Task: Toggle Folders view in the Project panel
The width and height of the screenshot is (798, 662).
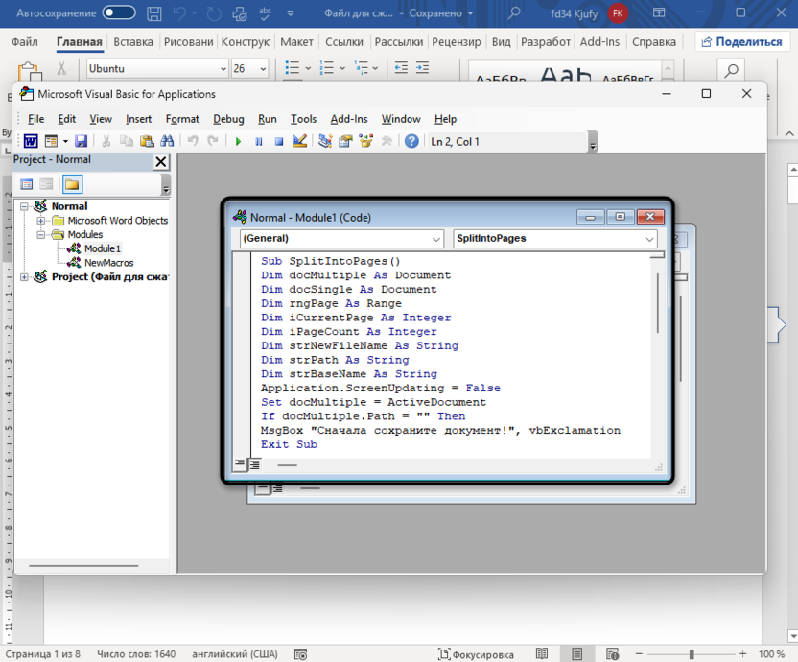Action: point(72,184)
